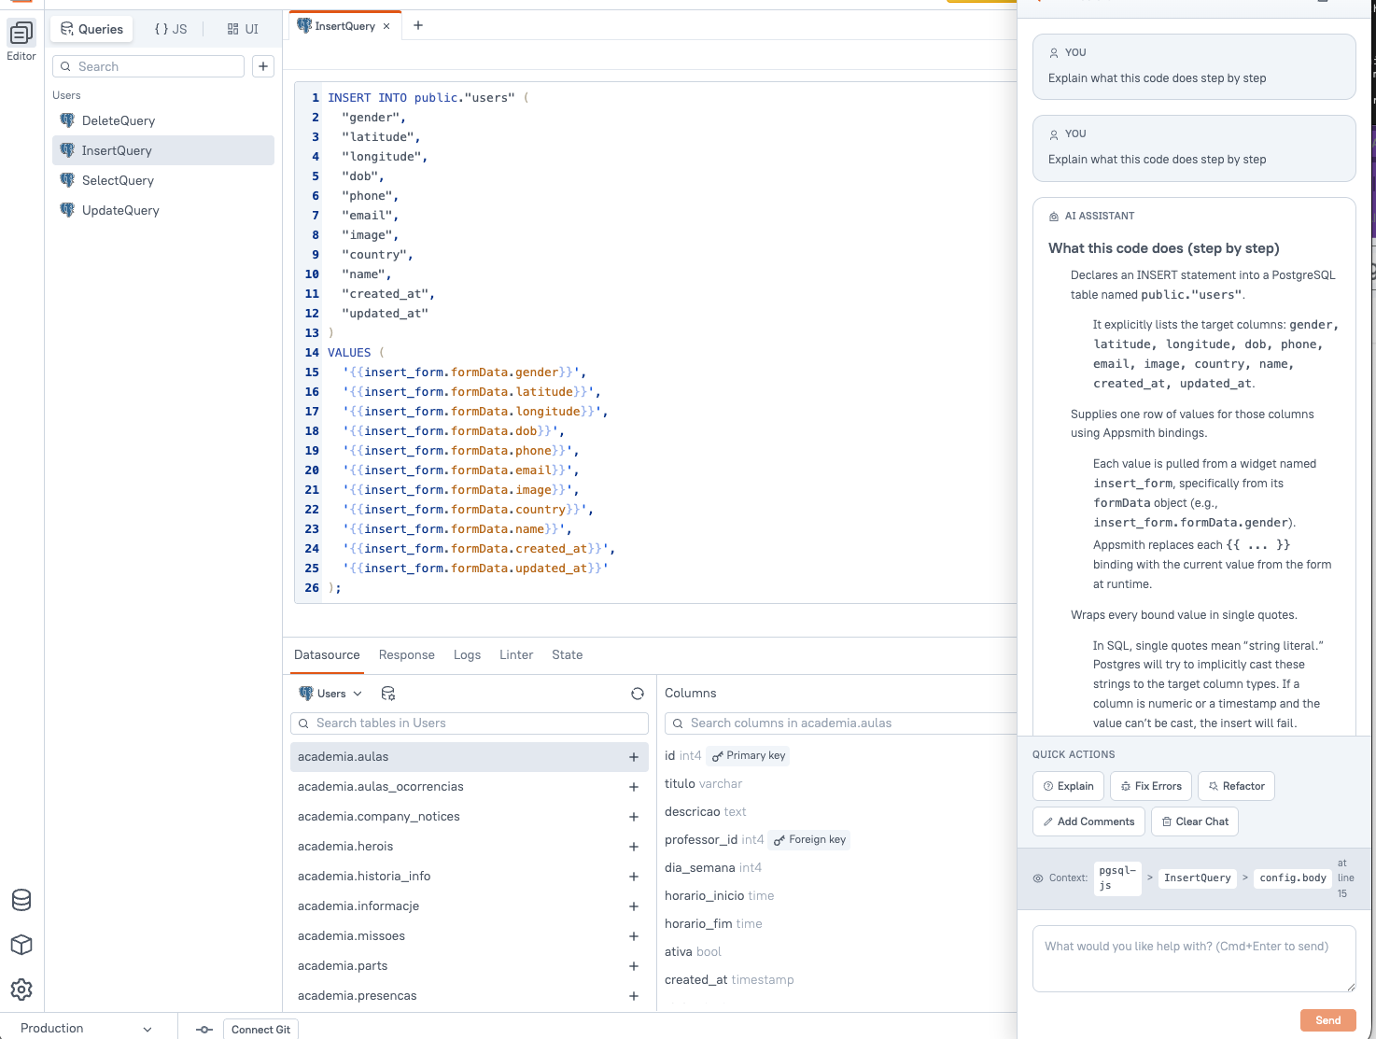1376x1039 pixels.
Task: Send the AI assistant message
Action: pyautogui.click(x=1327, y=1020)
